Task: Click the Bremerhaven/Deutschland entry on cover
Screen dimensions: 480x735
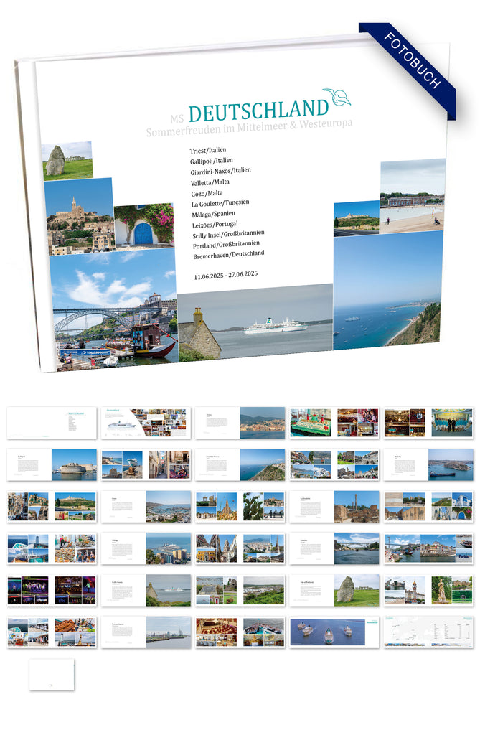Action: 228,255
